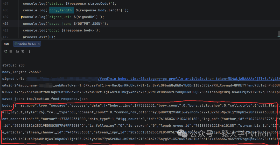The image size is (280, 145).
Task: Click line number 410 in gutter
Action: [5, 24]
